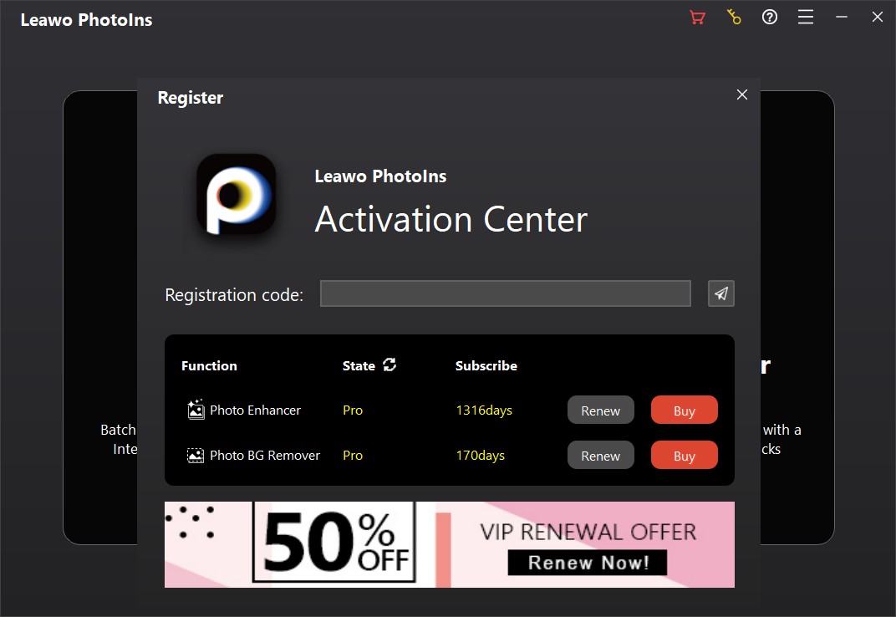Open the help question mark icon
This screenshot has width=896, height=617.
pos(770,18)
